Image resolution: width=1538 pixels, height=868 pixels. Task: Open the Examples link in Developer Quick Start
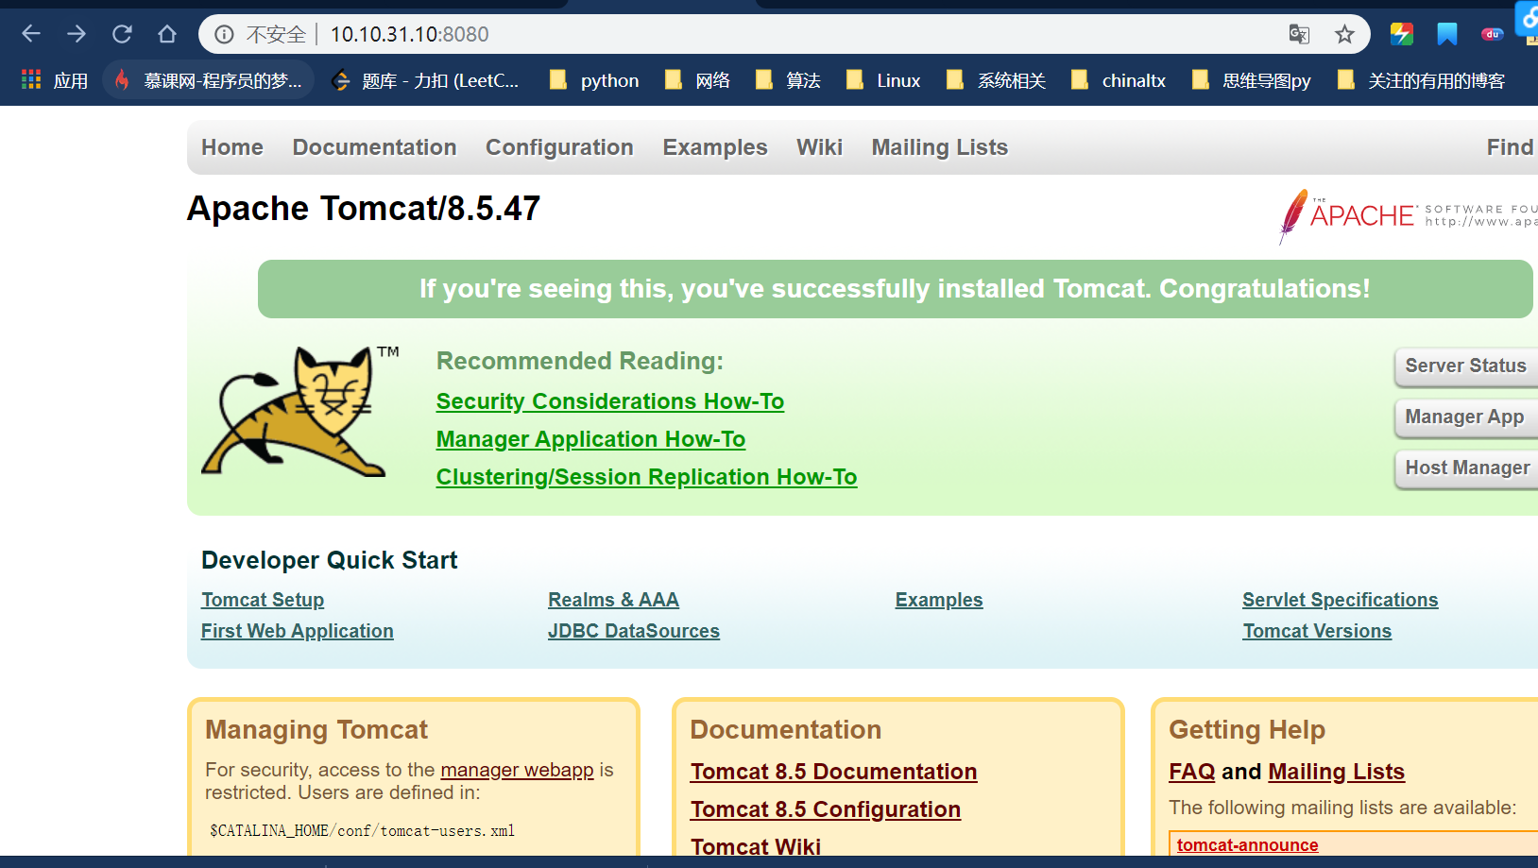[939, 600]
